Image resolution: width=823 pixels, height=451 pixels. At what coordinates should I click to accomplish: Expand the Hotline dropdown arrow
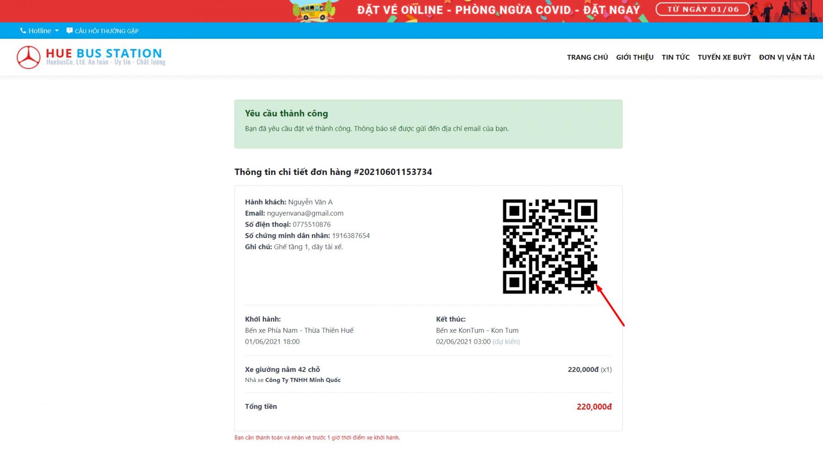pos(57,31)
